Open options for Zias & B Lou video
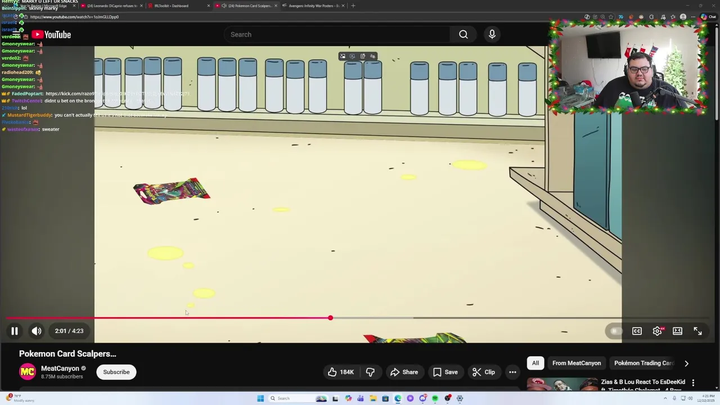The width and height of the screenshot is (720, 405). (693, 382)
